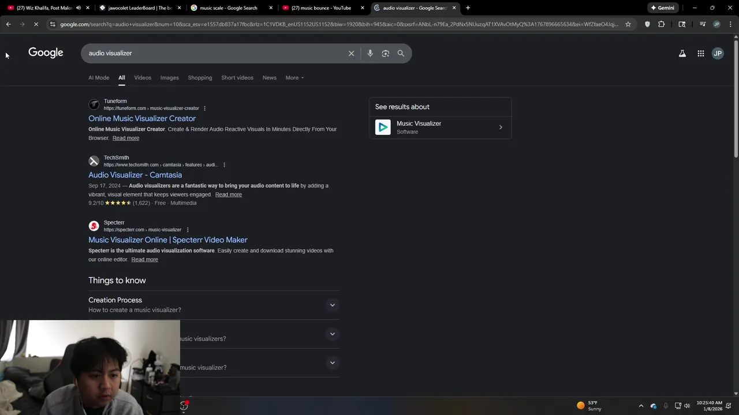739x415 pixels.
Task: Click the page vertical scrollbar
Action: pyautogui.click(x=736, y=98)
